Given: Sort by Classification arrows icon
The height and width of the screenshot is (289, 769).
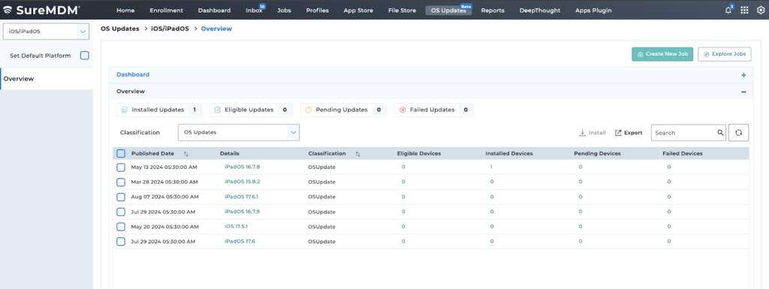Looking at the screenshot, I should click(357, 154).
